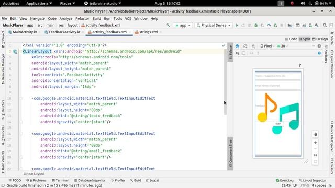
Task: Open Terminal tool window
Action: coord(60,180)
